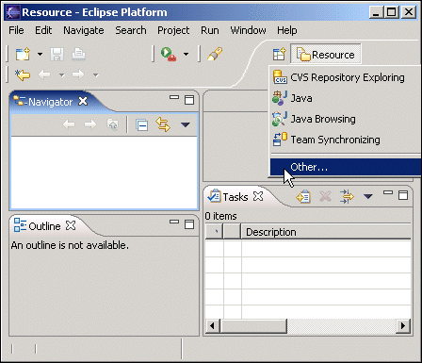Click the Last Edit Location icon
The image size is (422, 363).
(23, 74)
